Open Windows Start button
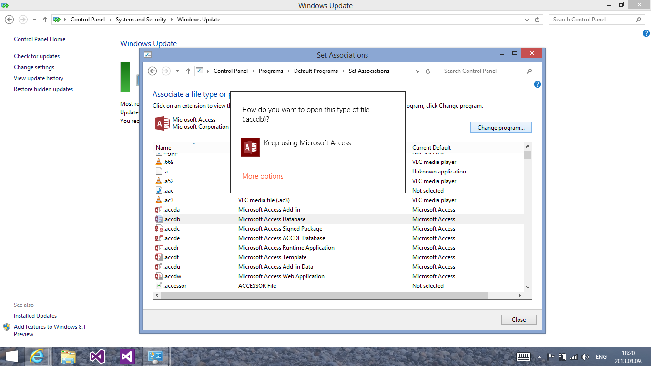The width and height of the screenshot is (651, 366). [12, 356]
